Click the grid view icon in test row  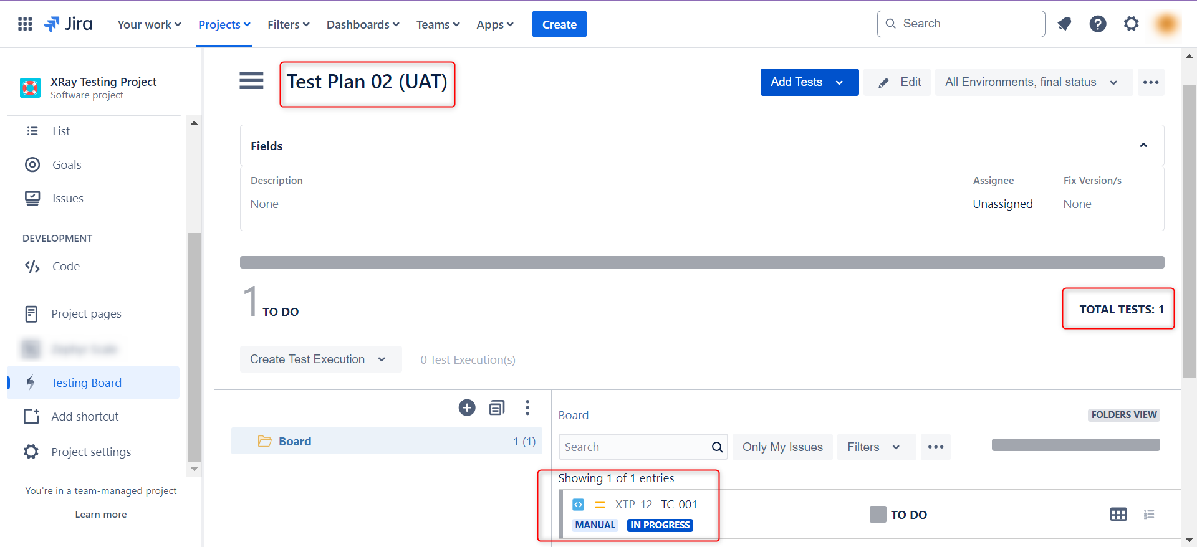1118,514
